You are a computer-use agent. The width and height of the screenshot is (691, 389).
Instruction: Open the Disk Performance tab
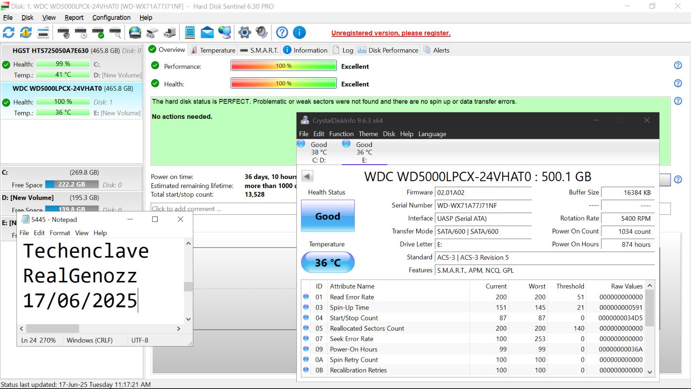tap(388, 50)
